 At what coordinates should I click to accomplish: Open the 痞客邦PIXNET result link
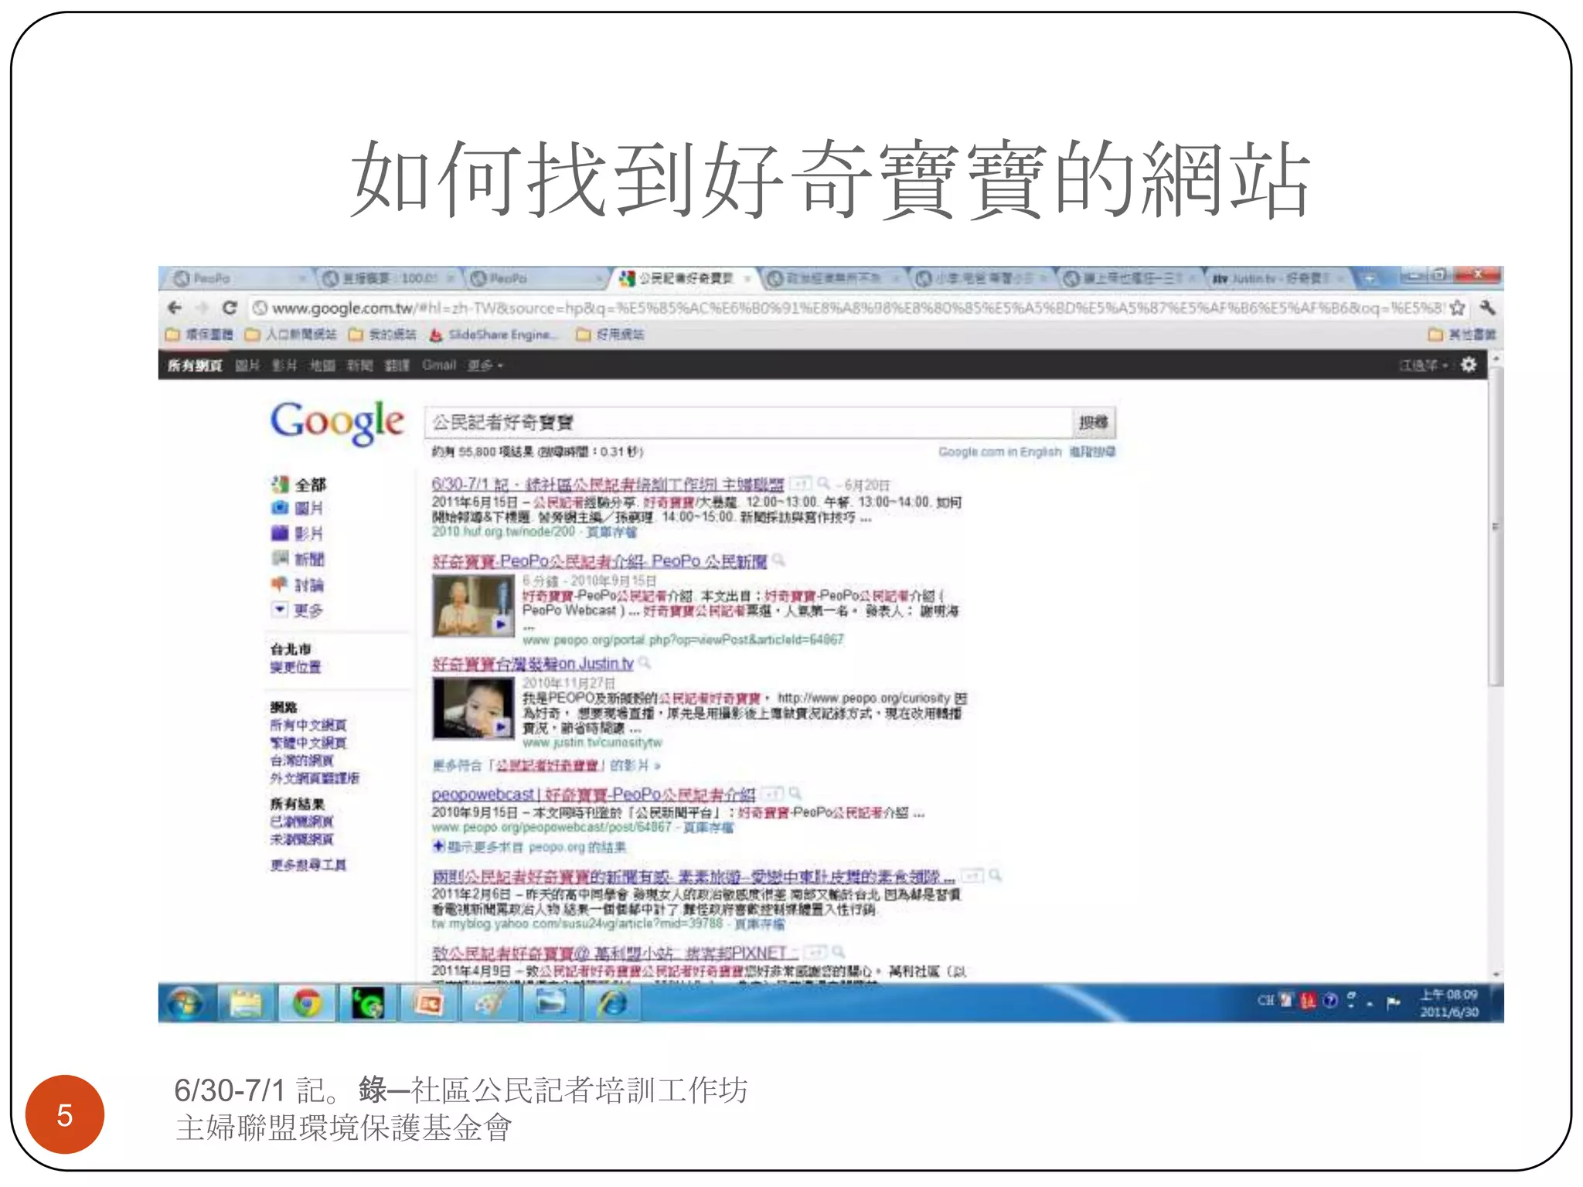[614, 952]
